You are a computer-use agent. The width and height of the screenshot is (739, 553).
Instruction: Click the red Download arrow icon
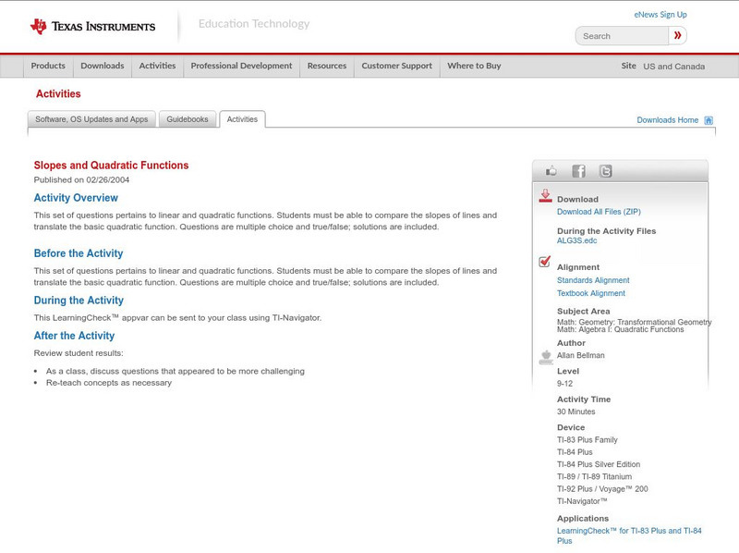tap(544, 196)
